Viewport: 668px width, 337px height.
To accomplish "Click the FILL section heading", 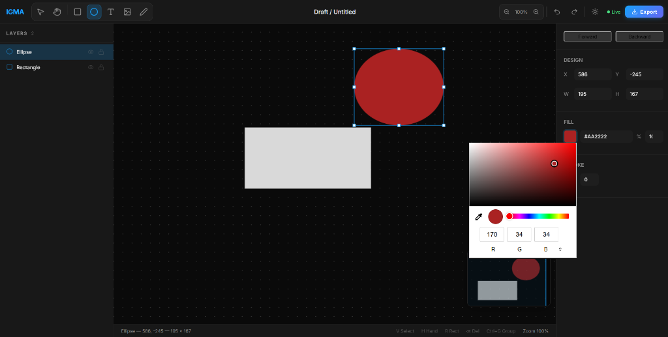I will pyautogui.click(x=569, y=122).
